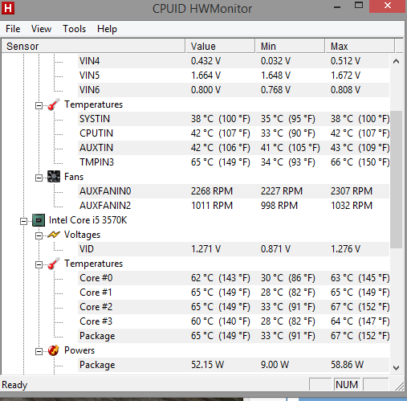The image size is (407, 401).
Task: Click the 52.15 W package power value
Action: [207, 365]
